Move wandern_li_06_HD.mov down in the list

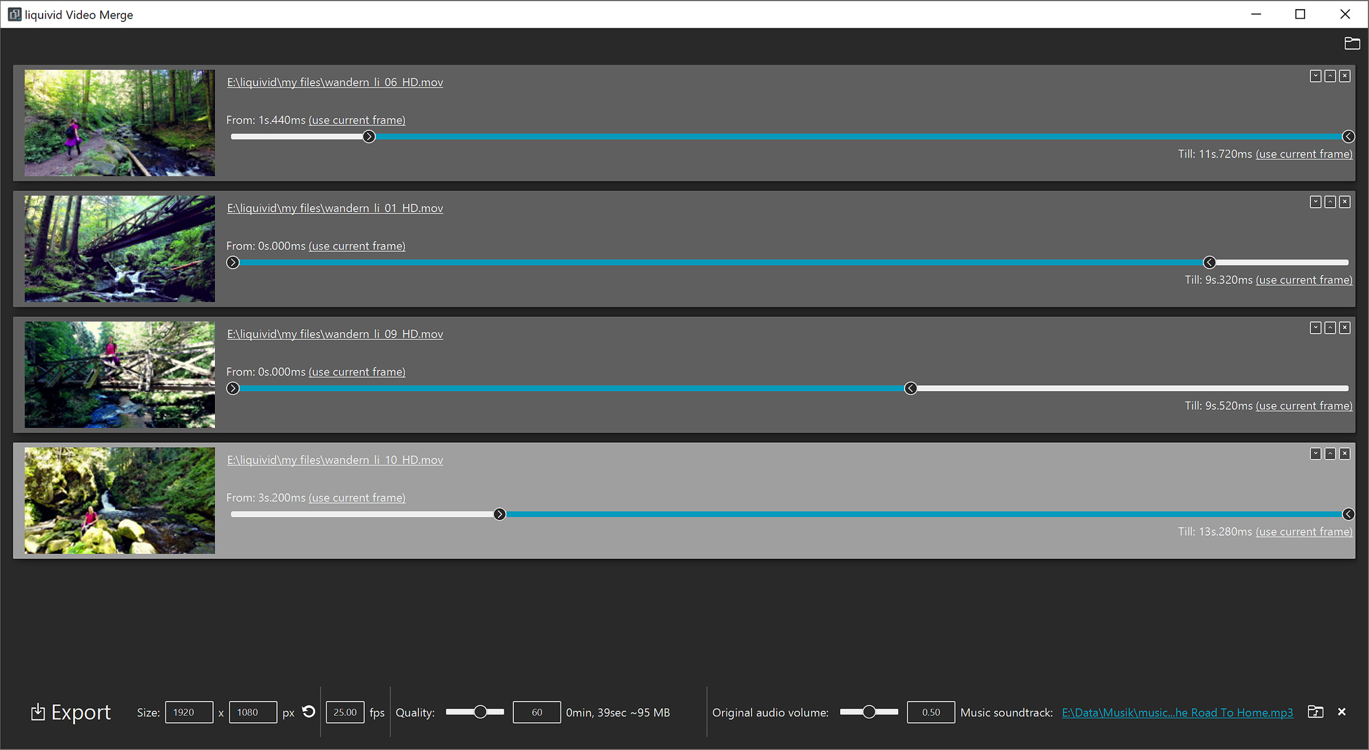coord(1315,76)
